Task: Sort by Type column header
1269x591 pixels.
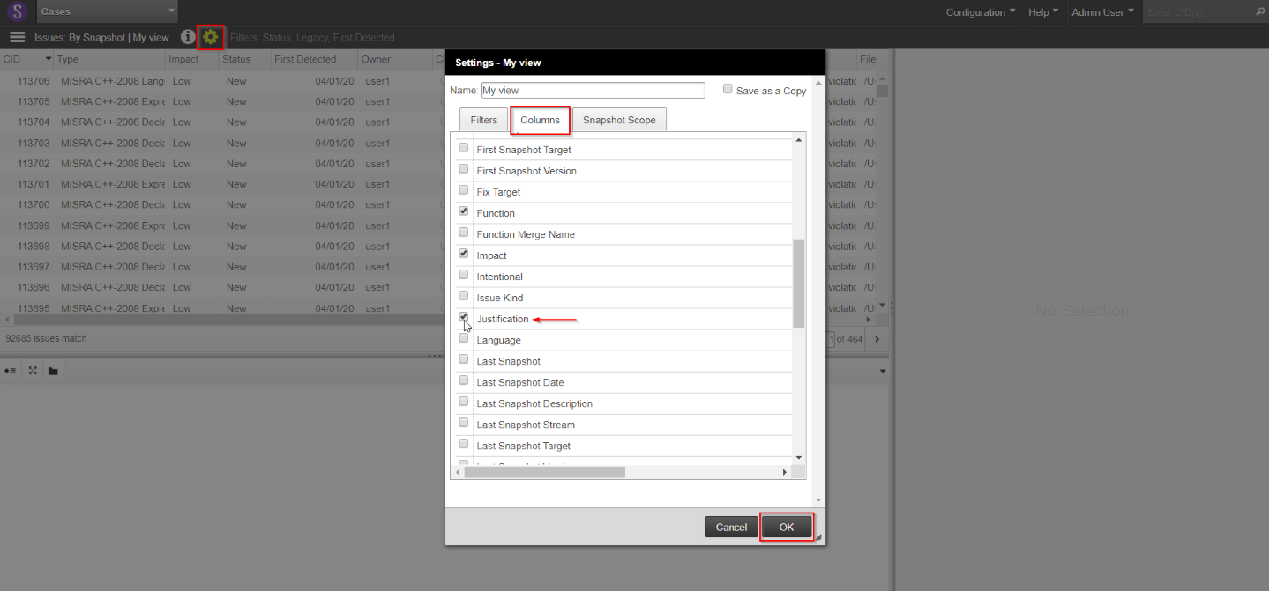Action: [110, 59]
